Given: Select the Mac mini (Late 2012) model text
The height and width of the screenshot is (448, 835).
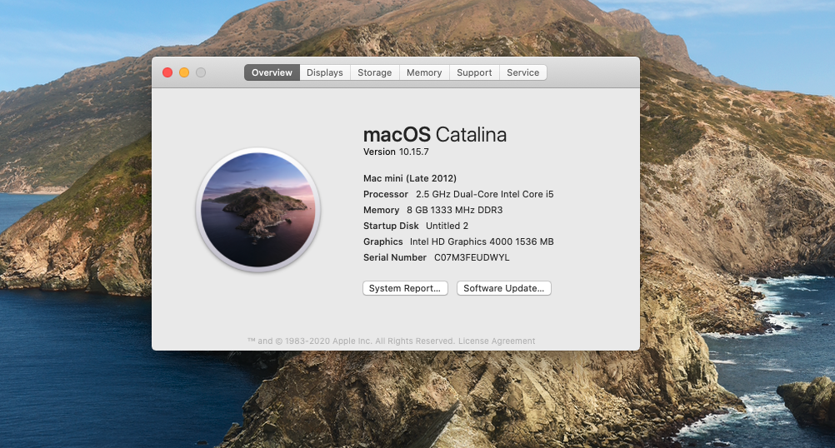Looking at the screenshot, I should [x=409, y=178].
